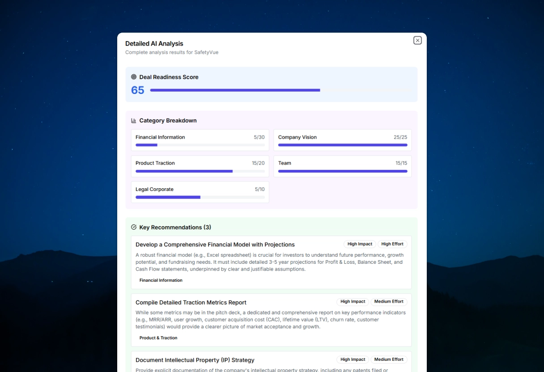This screenshot has height=372, width=544.
Task: Select the "Product & Traction" tag under second recommendation
Action: 158,338
